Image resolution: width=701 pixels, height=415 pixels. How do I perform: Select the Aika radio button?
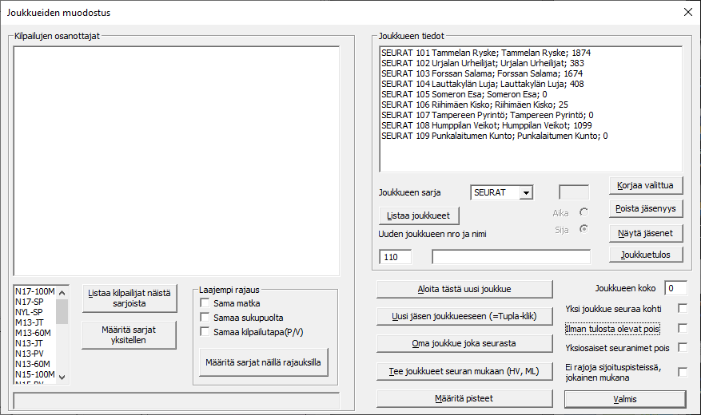click(x=584, y=212)
